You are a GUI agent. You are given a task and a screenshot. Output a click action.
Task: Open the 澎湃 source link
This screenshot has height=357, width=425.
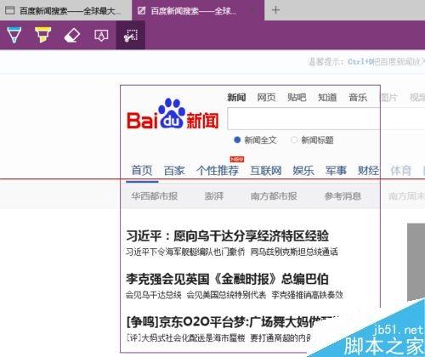pos(214,196)
